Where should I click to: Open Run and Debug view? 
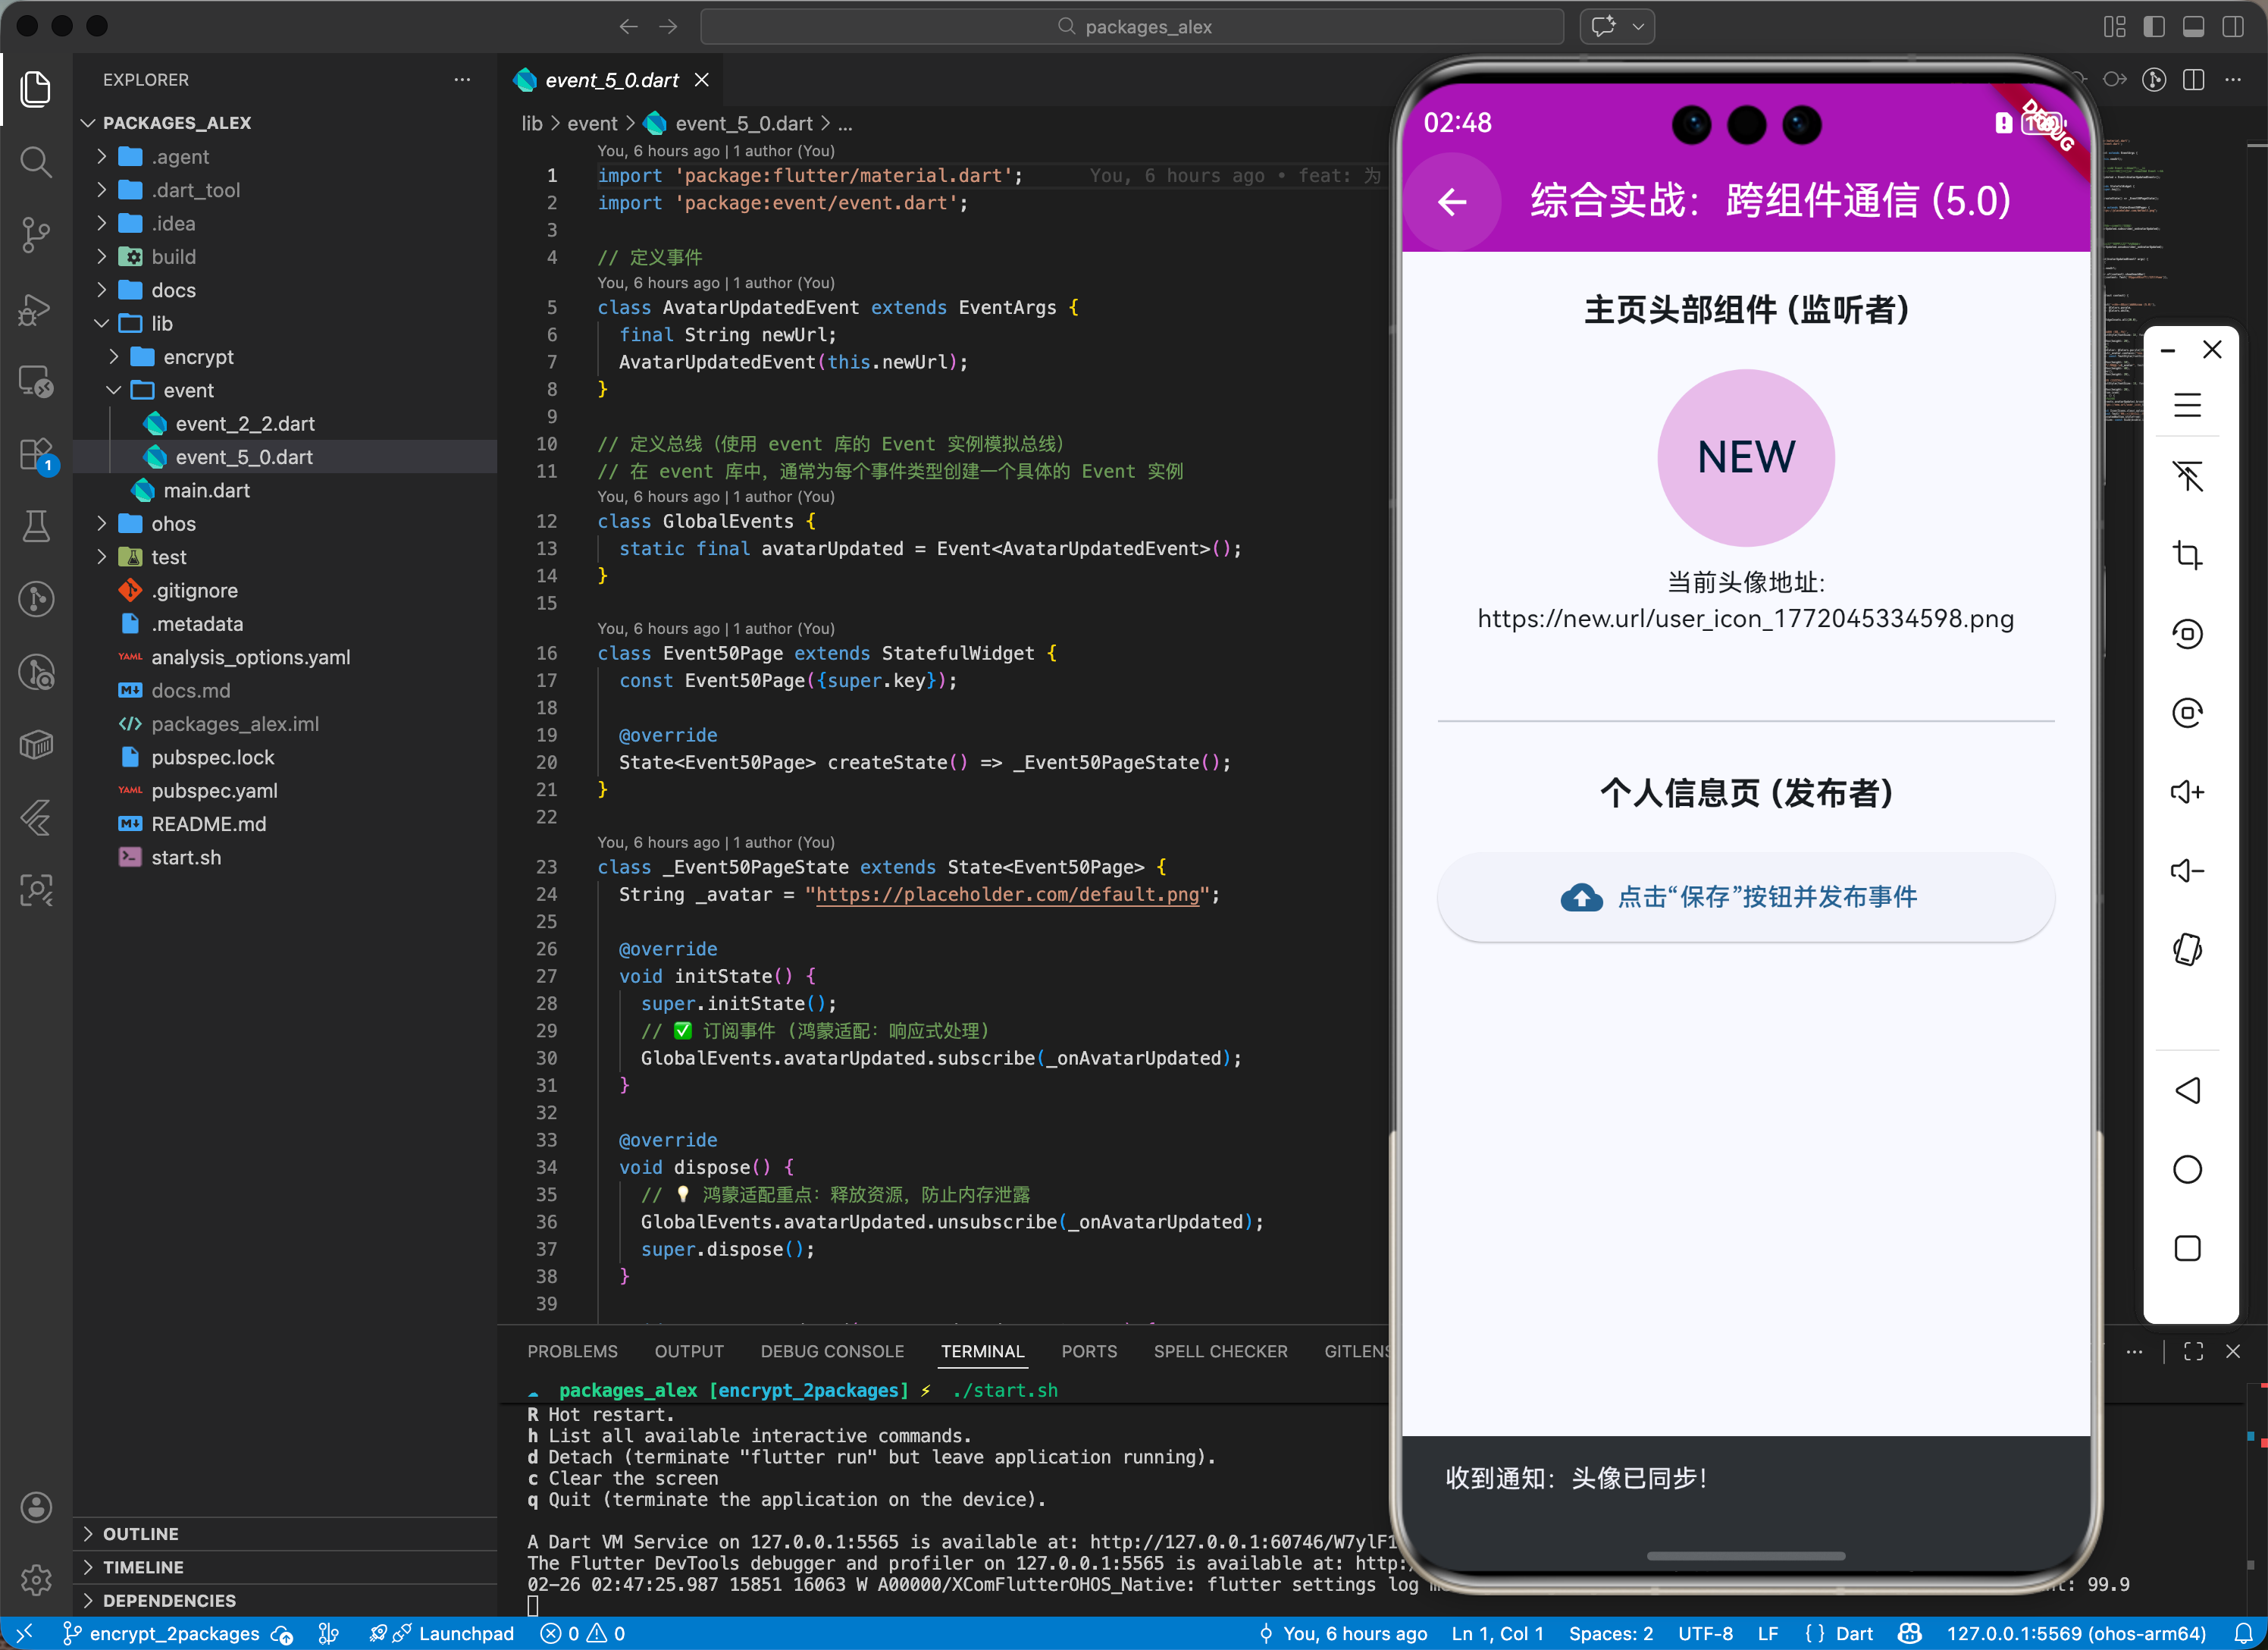(36, 308)
